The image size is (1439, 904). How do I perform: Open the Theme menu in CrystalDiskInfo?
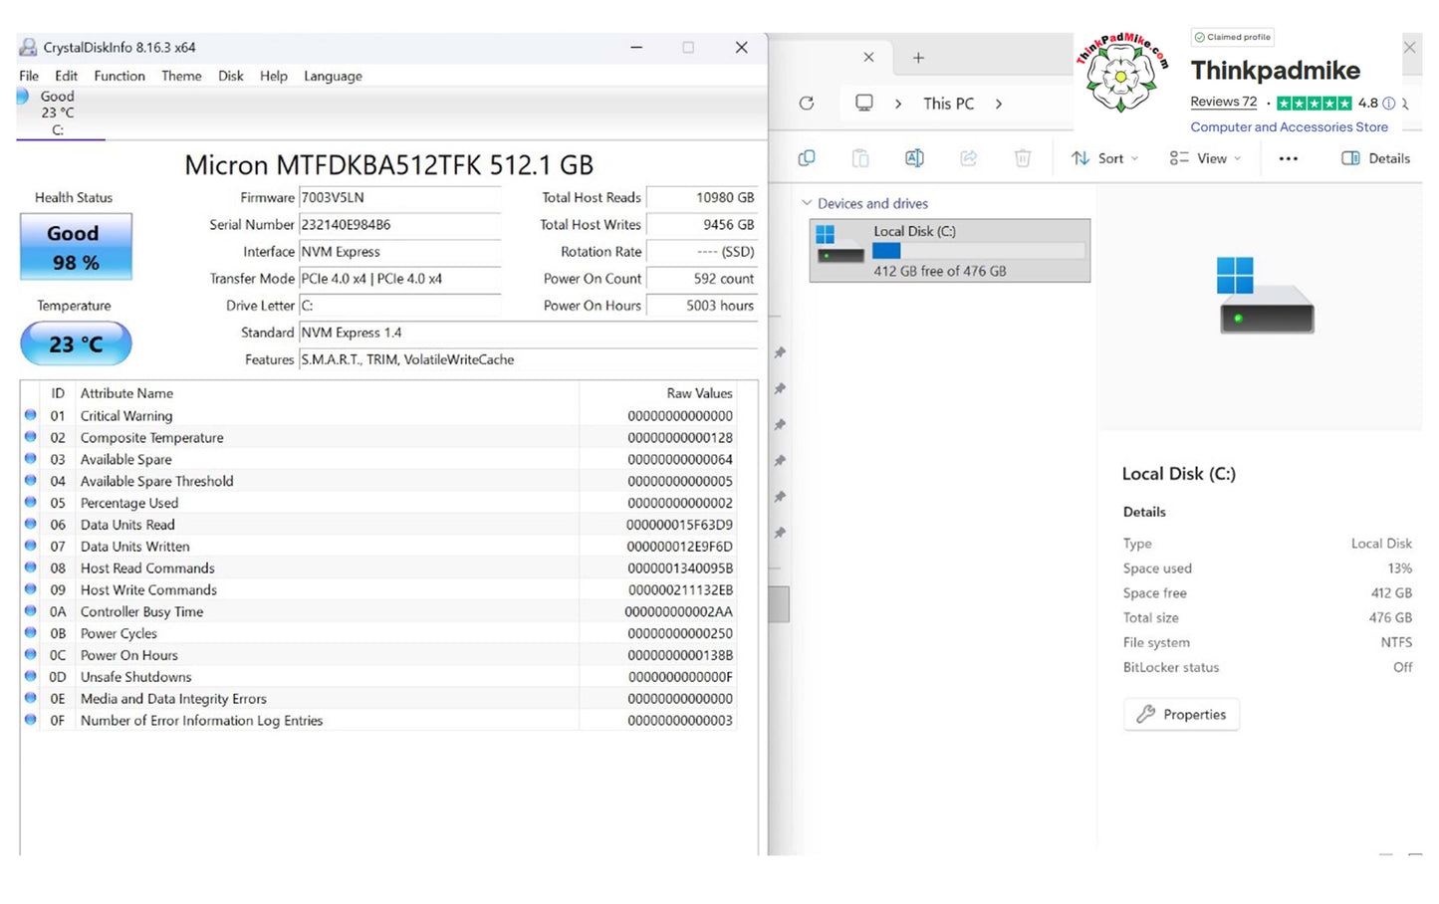coord(181,76)
